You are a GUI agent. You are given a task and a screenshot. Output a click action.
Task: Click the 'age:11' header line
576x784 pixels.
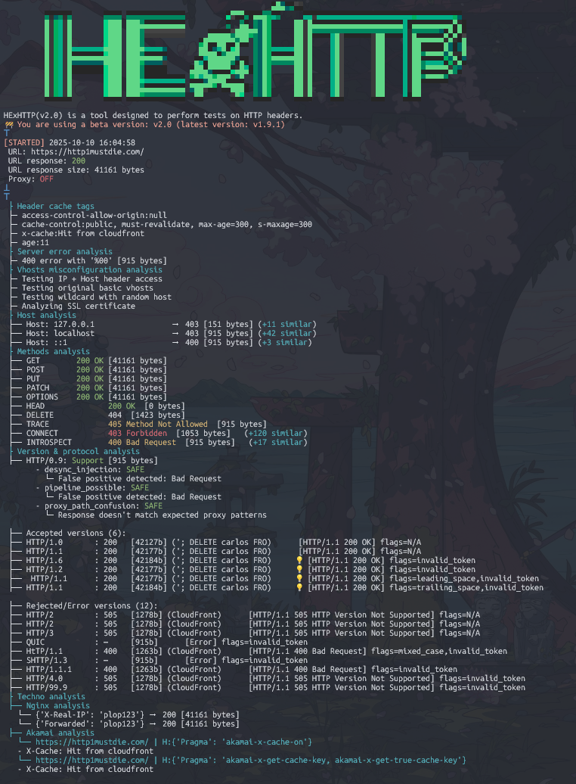pyautogui.click(x=35, y=242)
